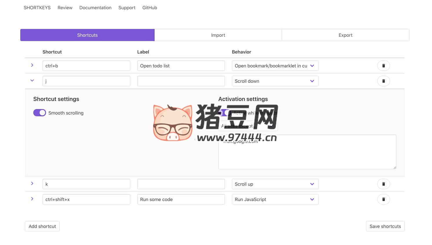
Task: Switch to the Export tab
Action: point(345,35)
